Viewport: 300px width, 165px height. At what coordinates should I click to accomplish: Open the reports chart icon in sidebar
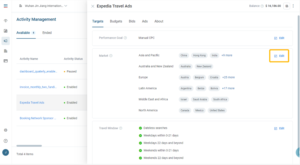[6, 31]
